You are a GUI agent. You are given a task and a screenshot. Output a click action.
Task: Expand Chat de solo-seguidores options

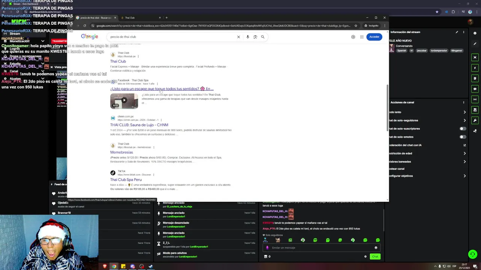click(465, 120)
